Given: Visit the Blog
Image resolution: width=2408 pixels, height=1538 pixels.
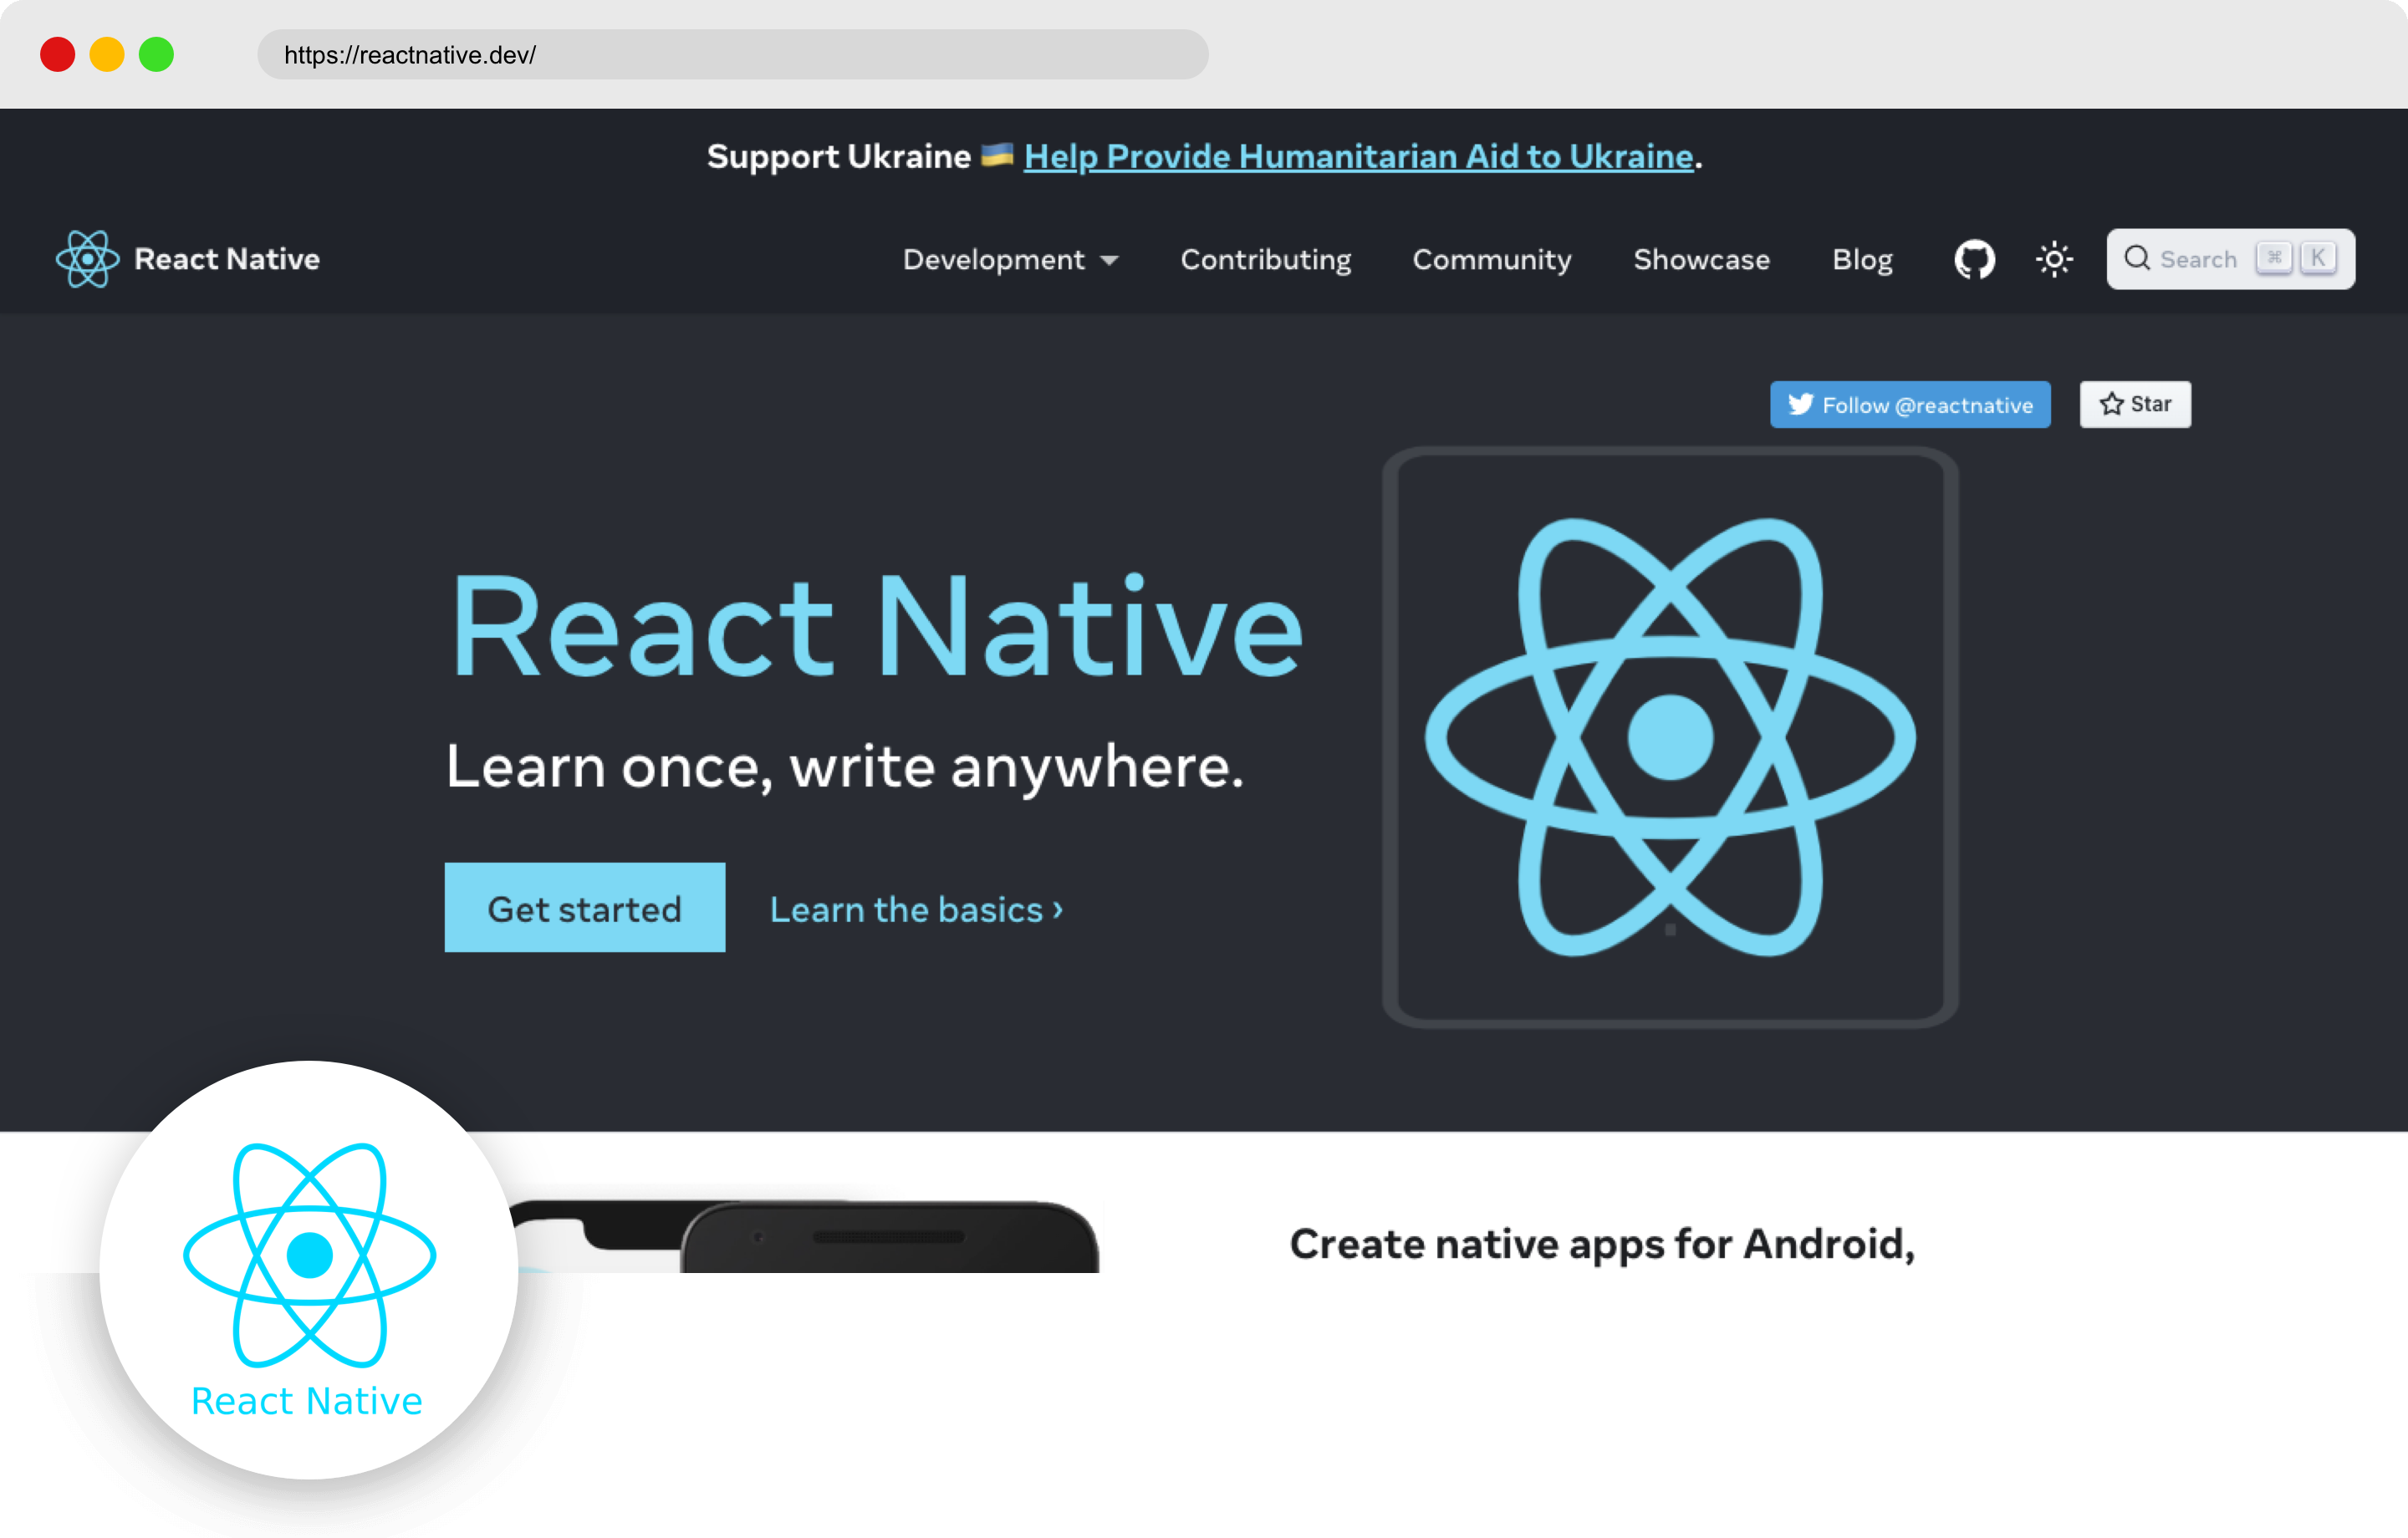Looking at the screenshot, I should 1862,260.
